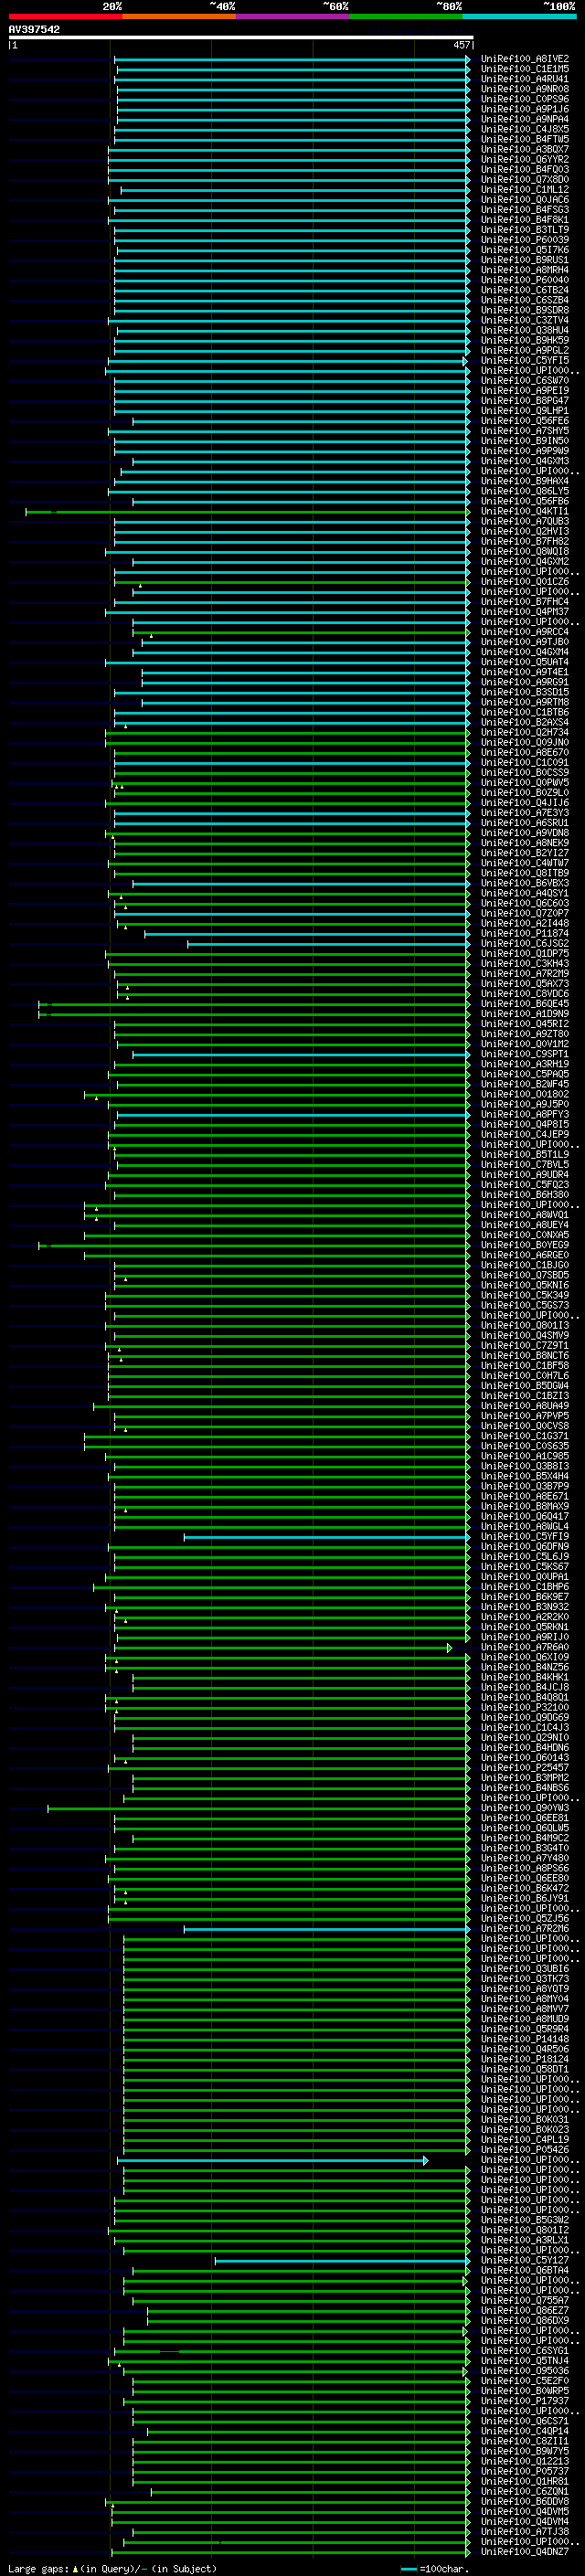Viewport: 585px width, 2576px height.
Task: Select hit label UniRef100_B9SDR8
Action: click(x=525, y=310)
